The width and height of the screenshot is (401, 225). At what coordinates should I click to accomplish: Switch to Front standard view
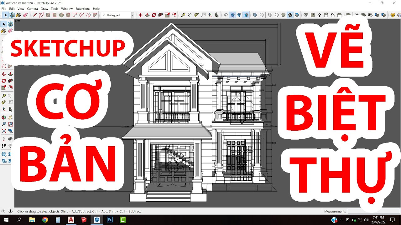(319, 15)
